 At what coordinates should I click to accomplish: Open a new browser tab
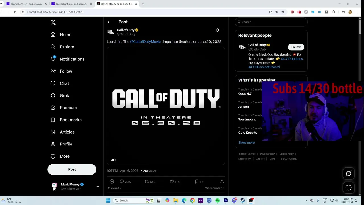pyautogui.click(x=143, y=4)
